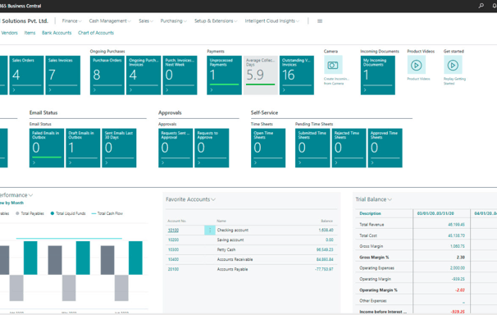The height and width of the screenshot is (315, 497).
Task: Go to the Bank Accounts link
Action: tap(57, 33)
